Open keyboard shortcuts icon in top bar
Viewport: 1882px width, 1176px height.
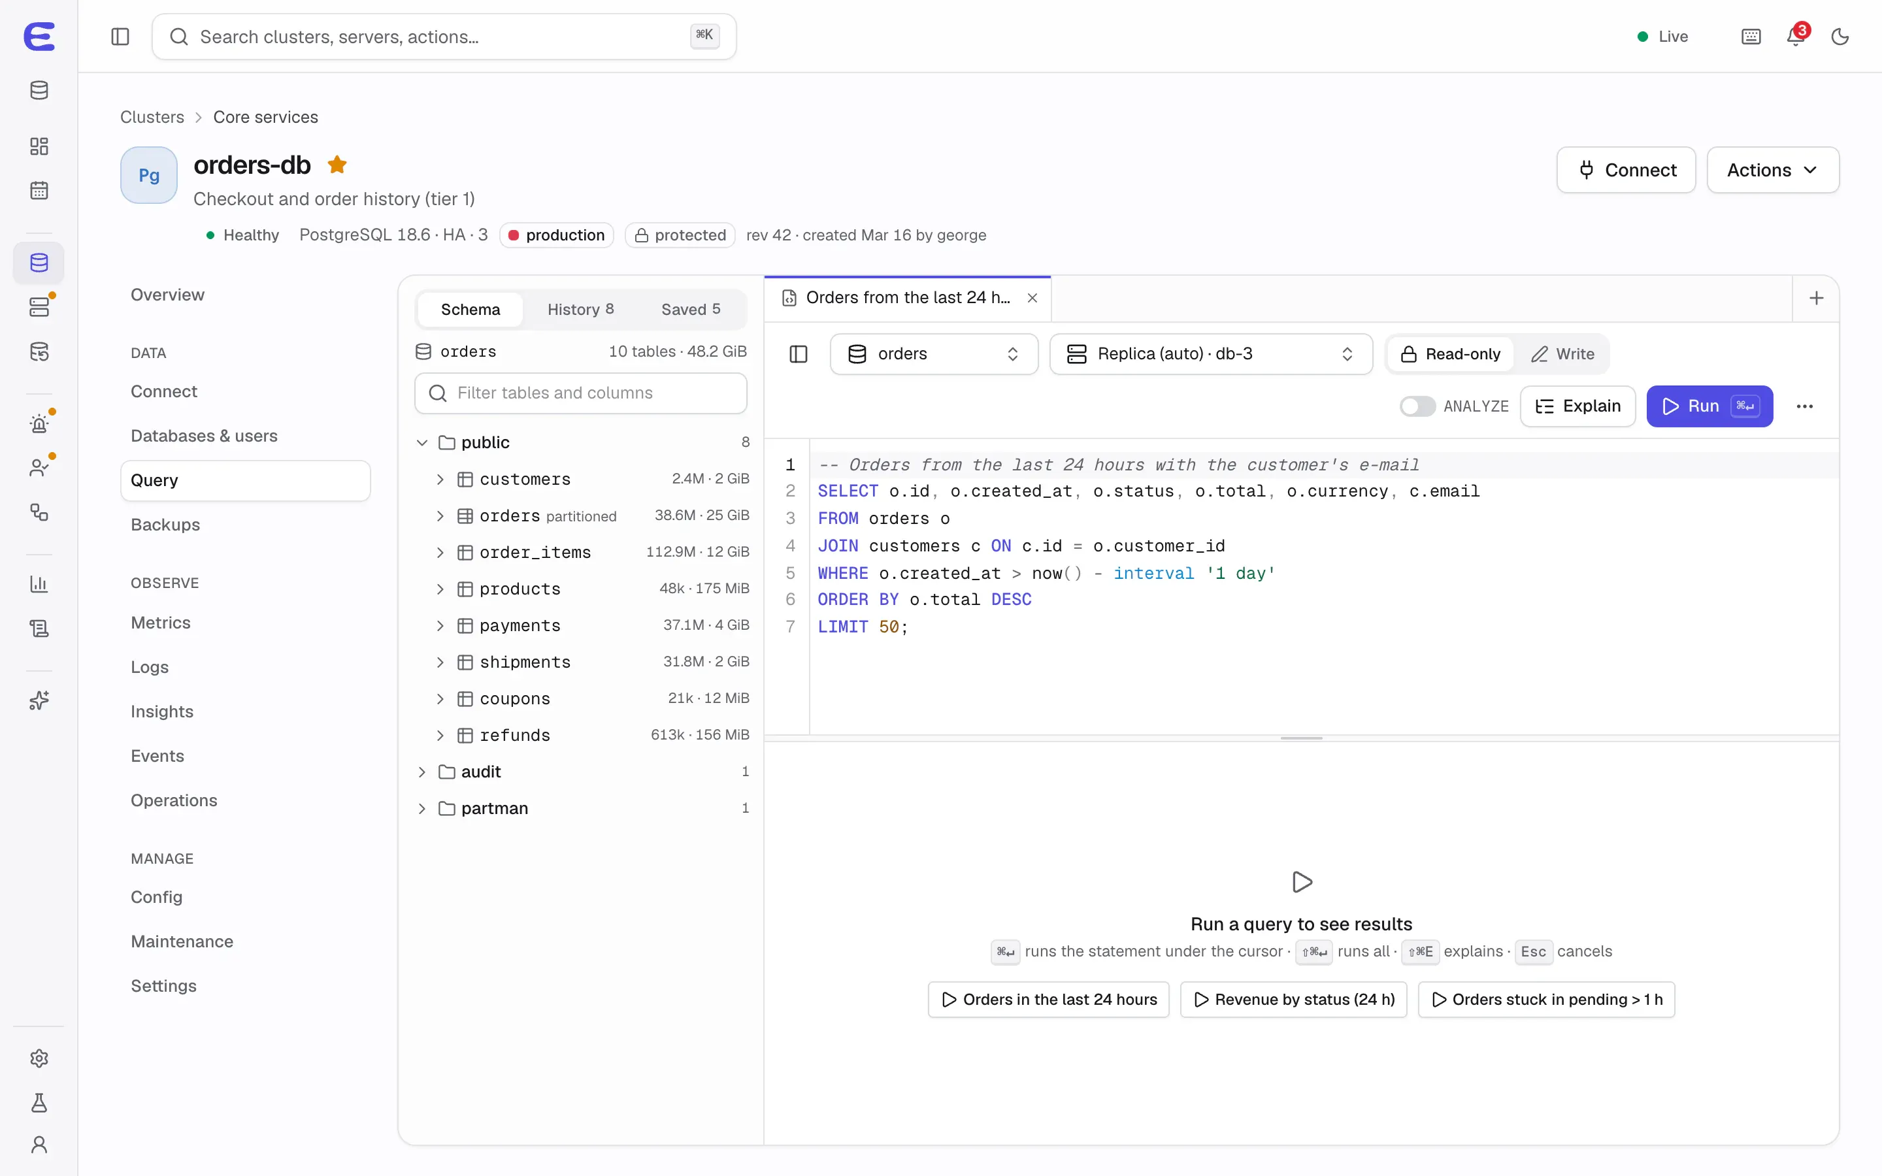tap(1751, 37)
